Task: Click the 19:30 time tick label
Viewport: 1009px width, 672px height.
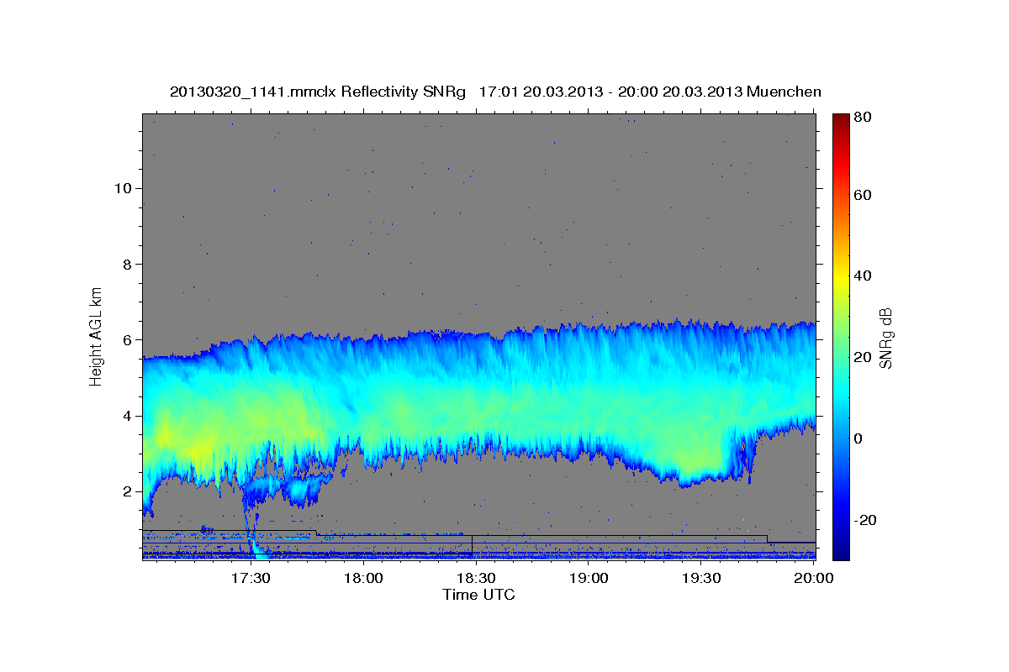Action: point(701,578)
